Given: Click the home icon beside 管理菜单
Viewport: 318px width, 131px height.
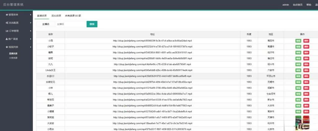Looking at the screenshot, I should 7,15.
